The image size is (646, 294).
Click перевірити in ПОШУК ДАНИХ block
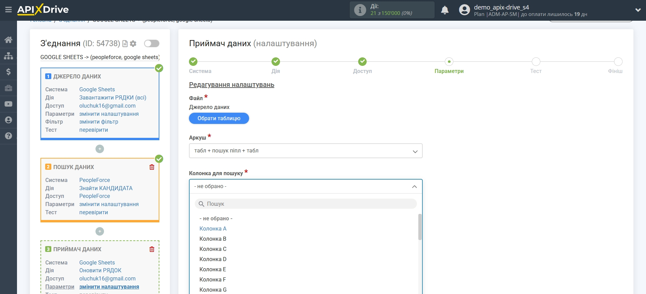point(93,212)
